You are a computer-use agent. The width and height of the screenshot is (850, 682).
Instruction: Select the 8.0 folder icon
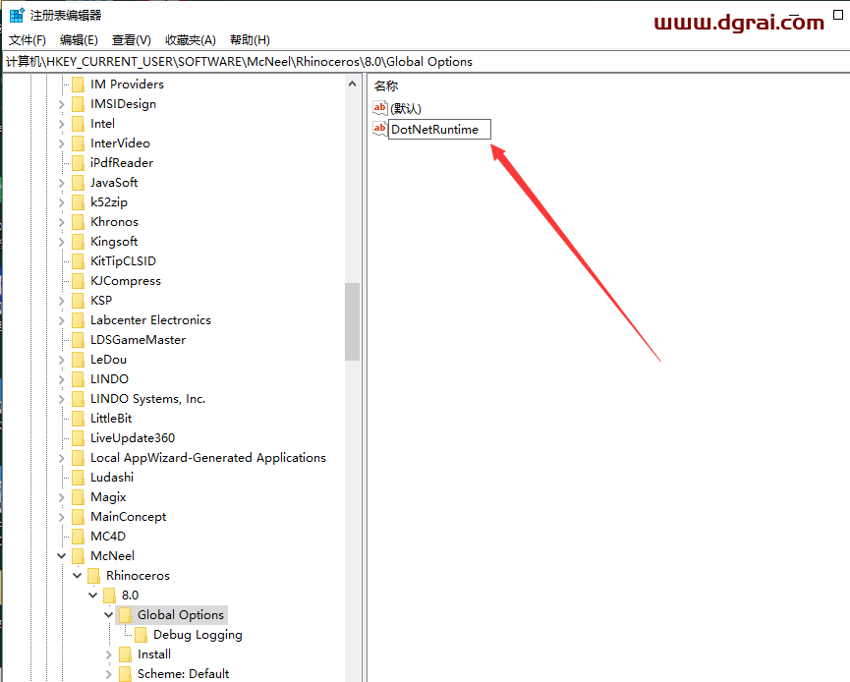click(109, 596)
